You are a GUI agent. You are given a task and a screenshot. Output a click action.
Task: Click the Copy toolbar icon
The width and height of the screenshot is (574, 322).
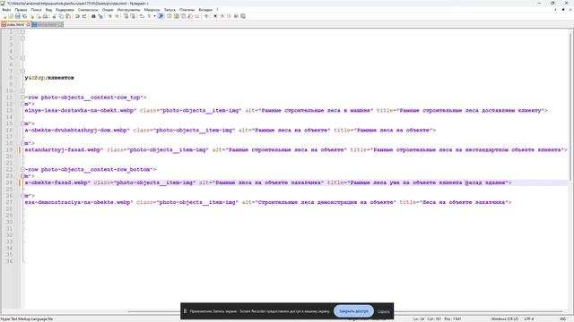coord(61,16)
